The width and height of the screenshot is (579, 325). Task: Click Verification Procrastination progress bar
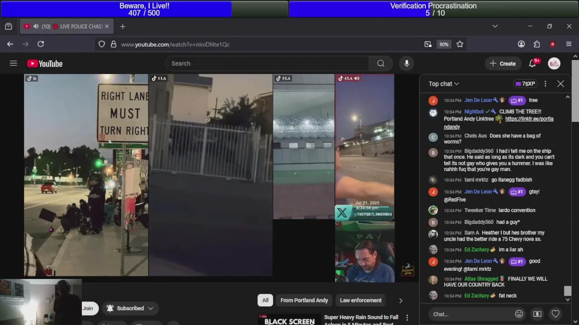[x=434, y=9]
